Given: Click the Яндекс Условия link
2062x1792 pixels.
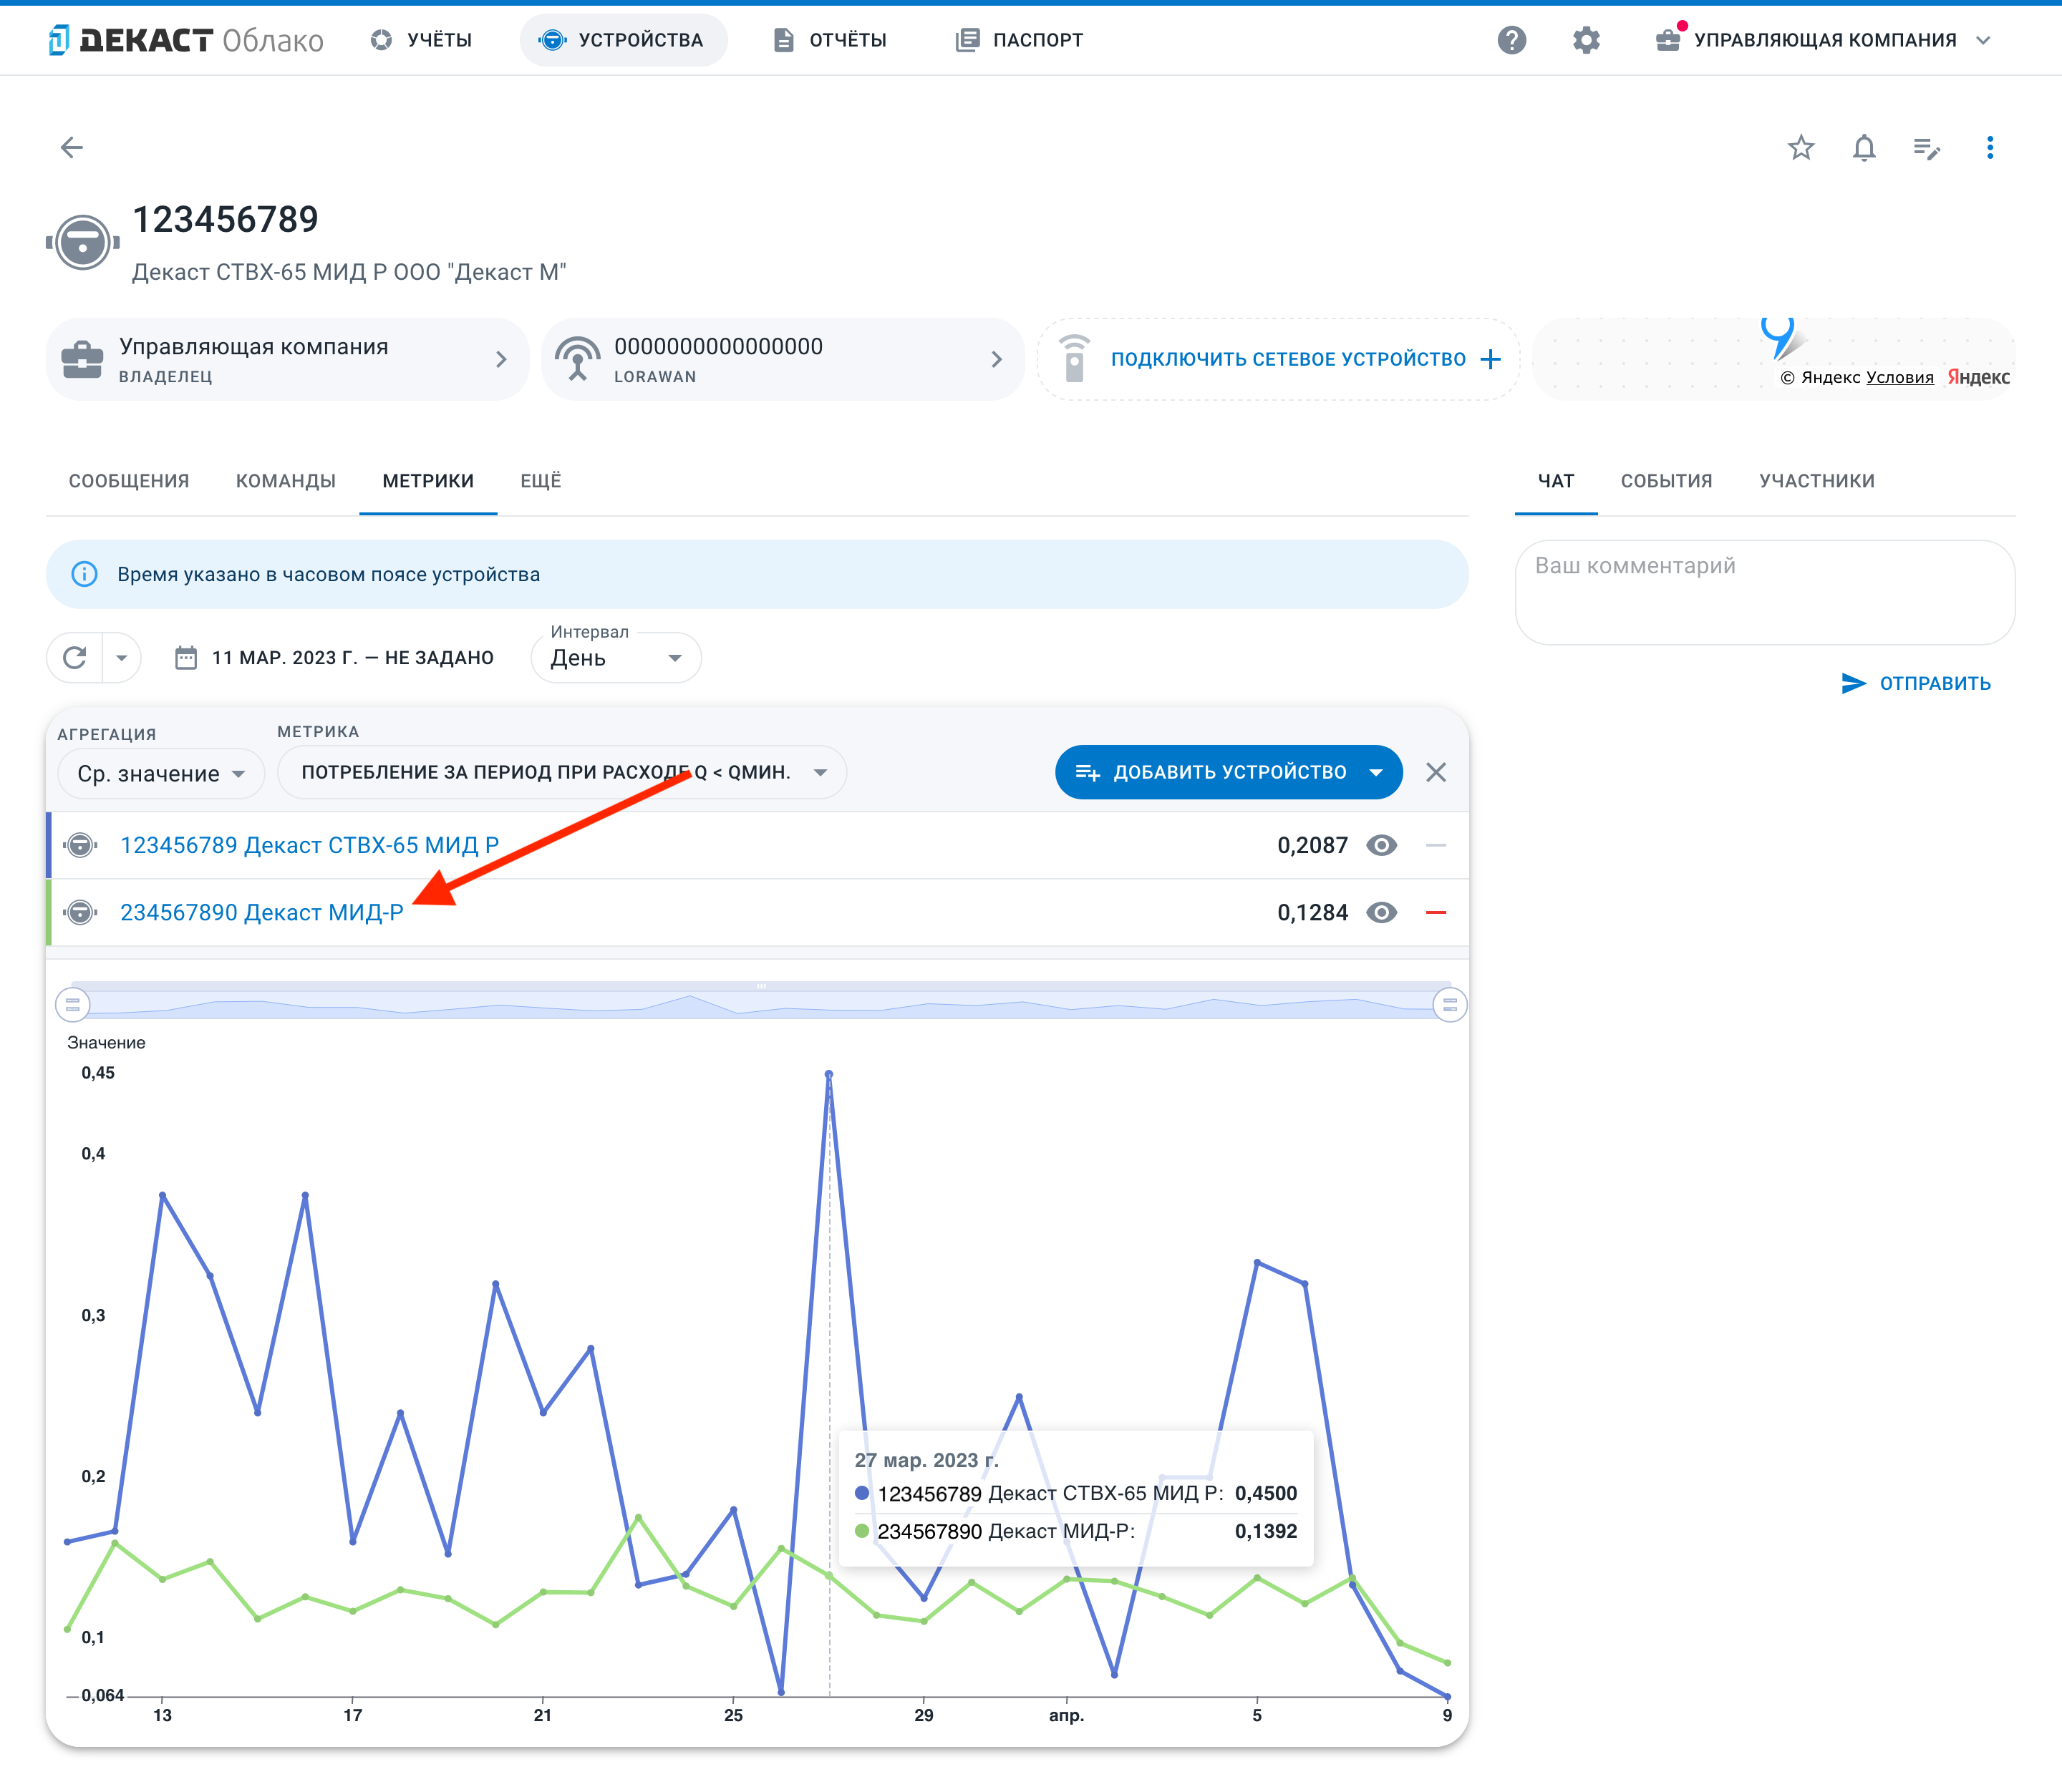Looking at the screenshot, I should (1900, 377).
